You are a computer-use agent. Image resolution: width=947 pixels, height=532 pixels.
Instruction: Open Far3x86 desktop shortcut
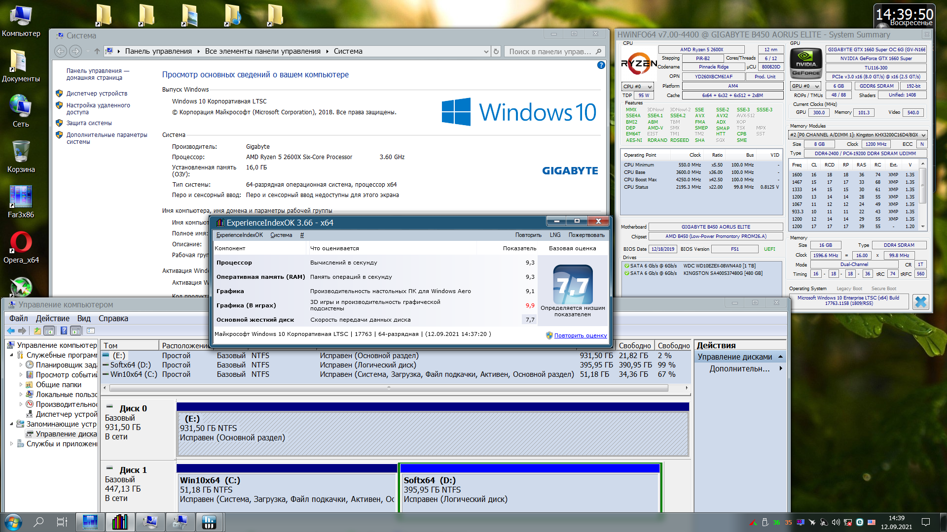click(x=21, y=201)
